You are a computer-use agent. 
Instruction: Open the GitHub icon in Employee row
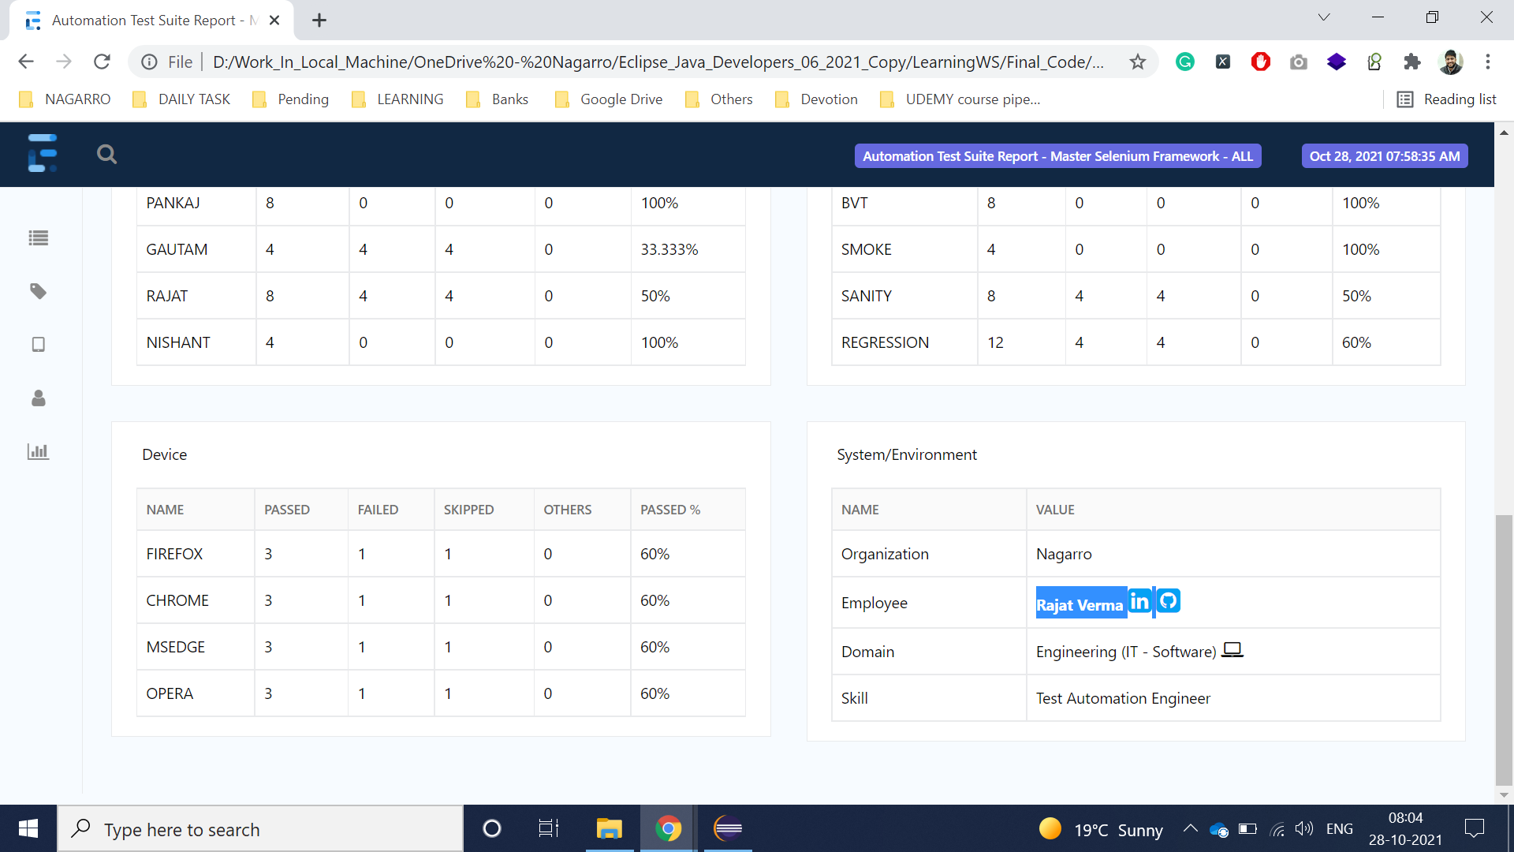coord(1169,601)
